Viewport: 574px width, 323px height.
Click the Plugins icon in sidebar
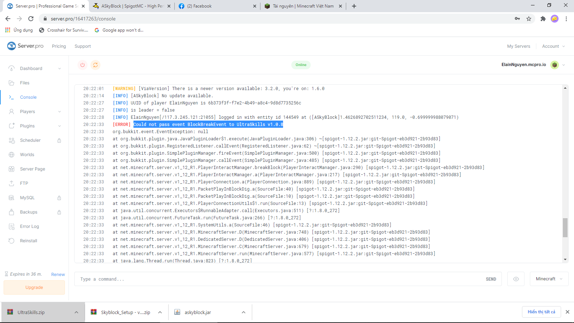click(11, 126)
